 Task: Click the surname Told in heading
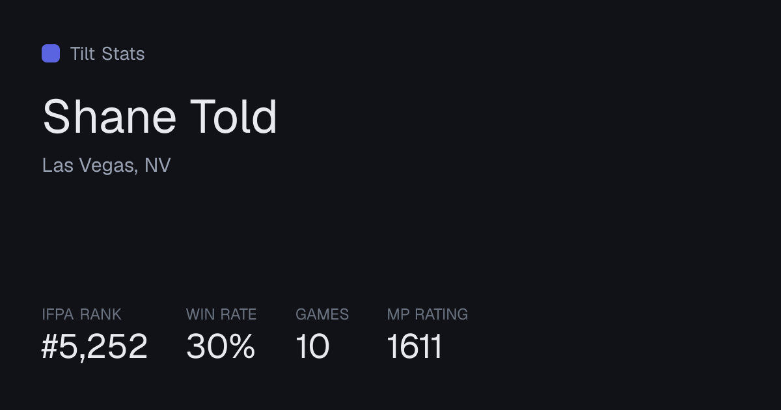pyautogui.click(x=234, y=117)
